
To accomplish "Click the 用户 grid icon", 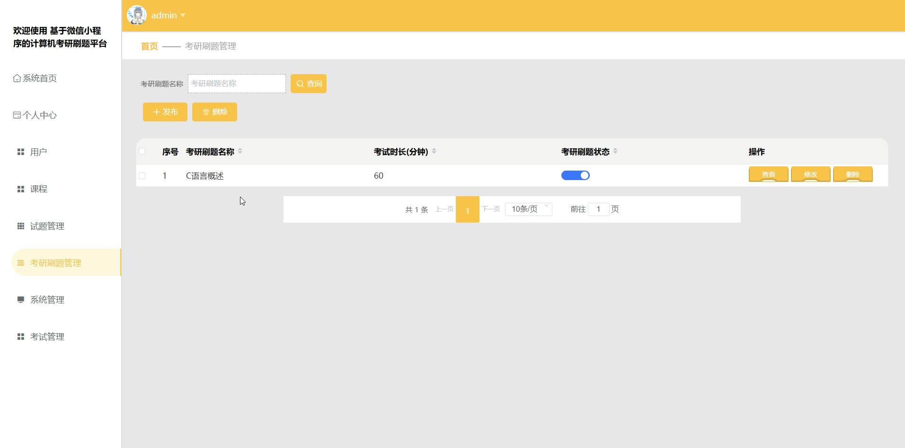I will [x=21, y=152].
